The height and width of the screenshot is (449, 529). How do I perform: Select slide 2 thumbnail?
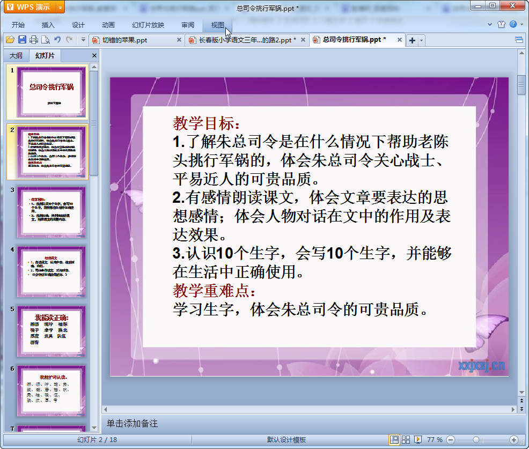pos(51,152)
